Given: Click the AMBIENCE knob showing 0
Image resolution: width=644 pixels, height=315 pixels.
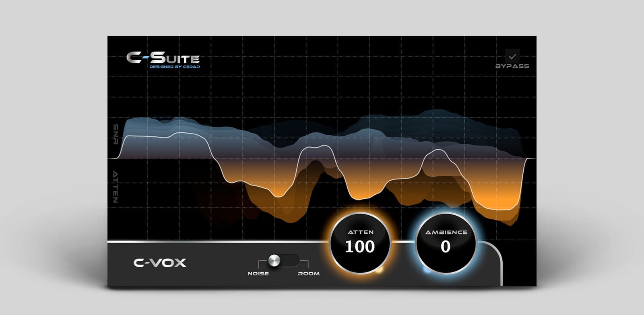Looking at the screenshot, I should pos(445,243).
